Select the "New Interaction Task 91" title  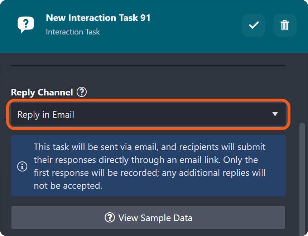point(98,18)
